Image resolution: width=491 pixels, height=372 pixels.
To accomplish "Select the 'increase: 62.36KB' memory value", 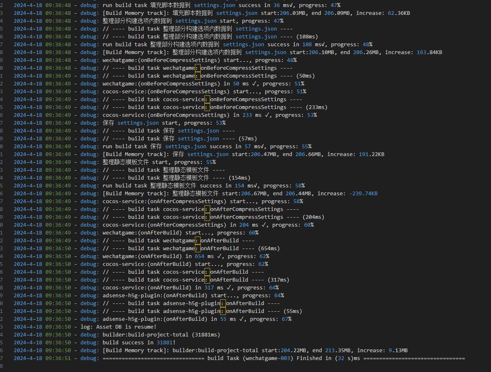I will pos(383,13).
